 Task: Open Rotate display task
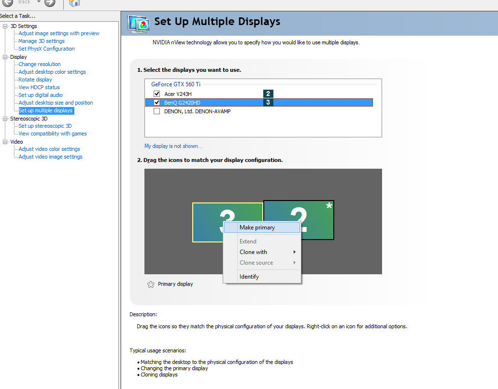[x=35, y=80]
